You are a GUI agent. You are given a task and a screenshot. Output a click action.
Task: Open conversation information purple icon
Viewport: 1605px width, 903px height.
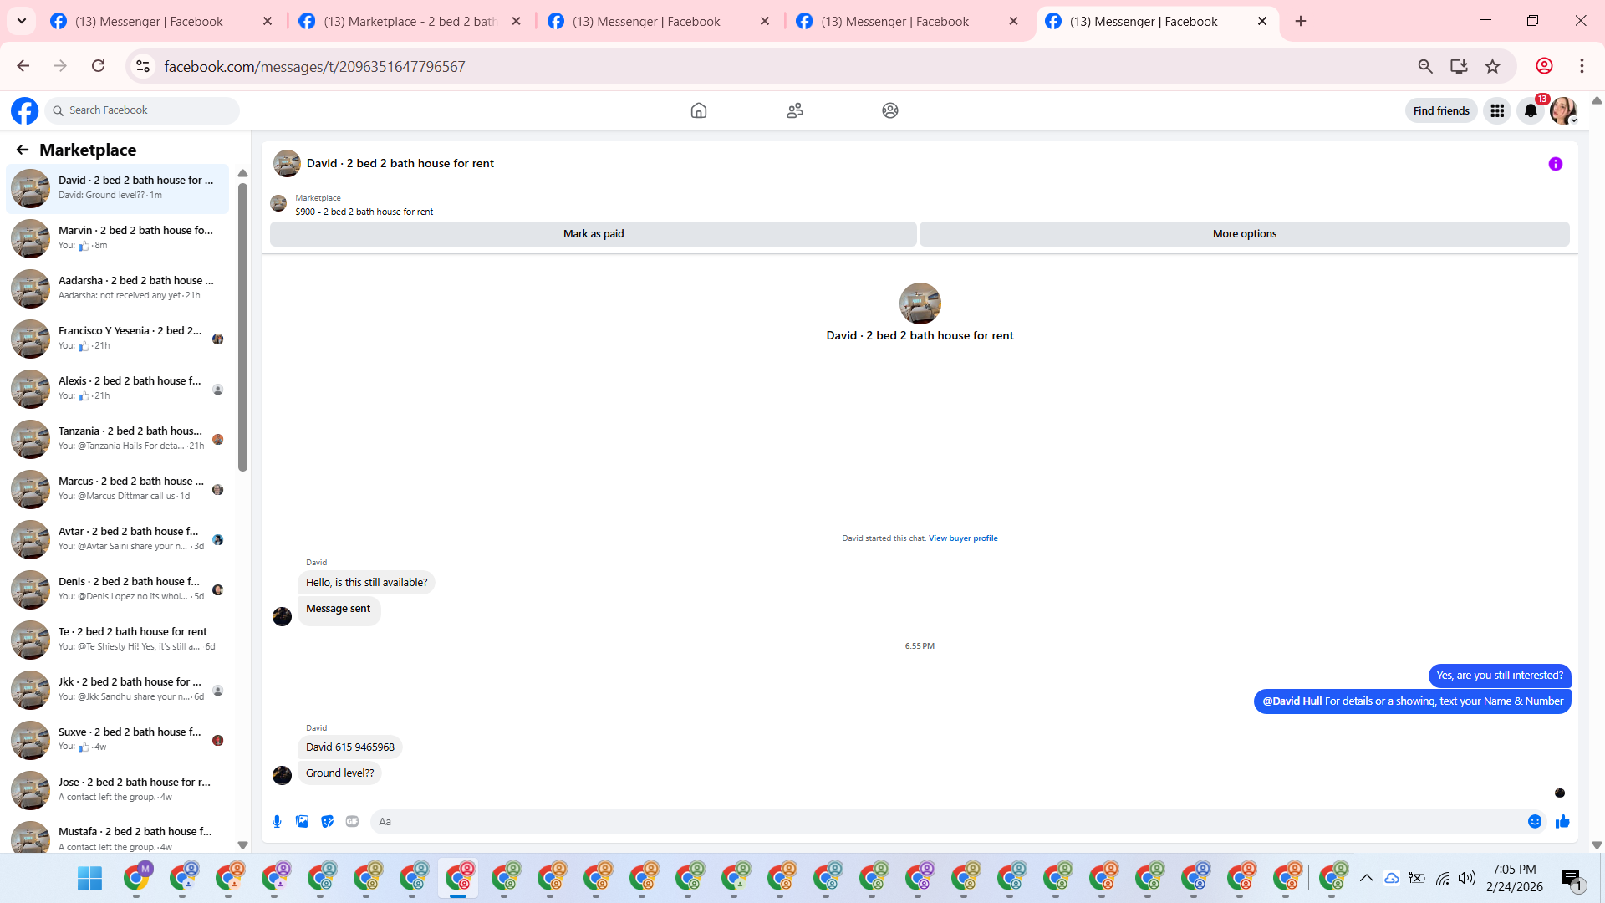pyautogui.click(x=1555, y=164)
